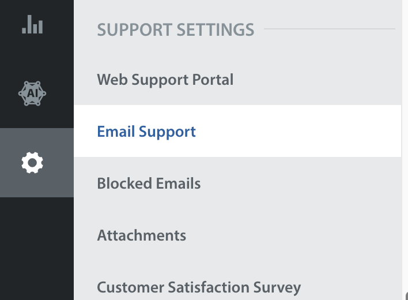The height and width of the screenshot is (300, 408).
Task: Open the Attachments settings page
Action: click(142, 235)
